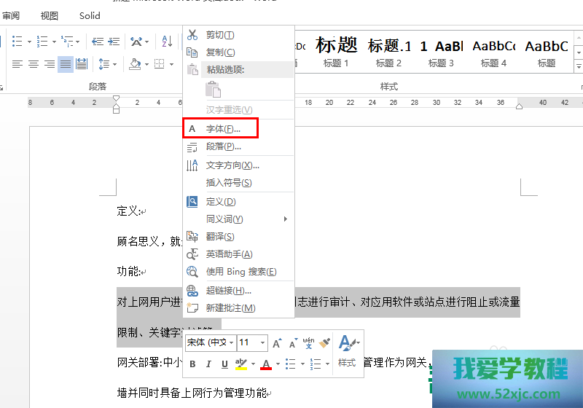Apply the 标题 1 style from the gallery
The image size is (583, 408).
[336, 52]
